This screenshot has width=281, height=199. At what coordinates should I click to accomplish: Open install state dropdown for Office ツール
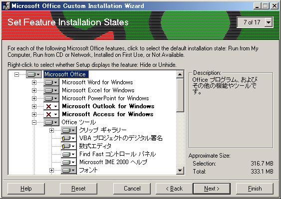[x=51, y=122]
